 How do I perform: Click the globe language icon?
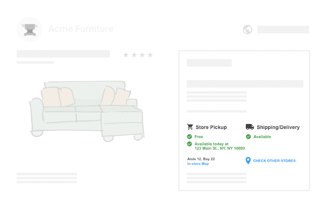pyautogui.click(x=248, y=30)
